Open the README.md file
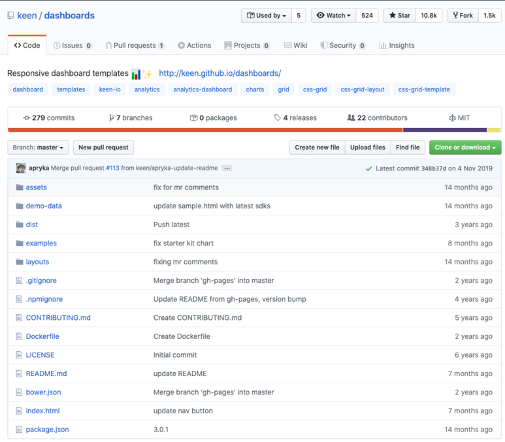505x442 pixels. coord(46,373)
